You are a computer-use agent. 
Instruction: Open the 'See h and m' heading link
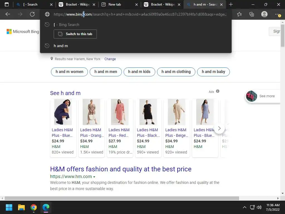(65, 93)
